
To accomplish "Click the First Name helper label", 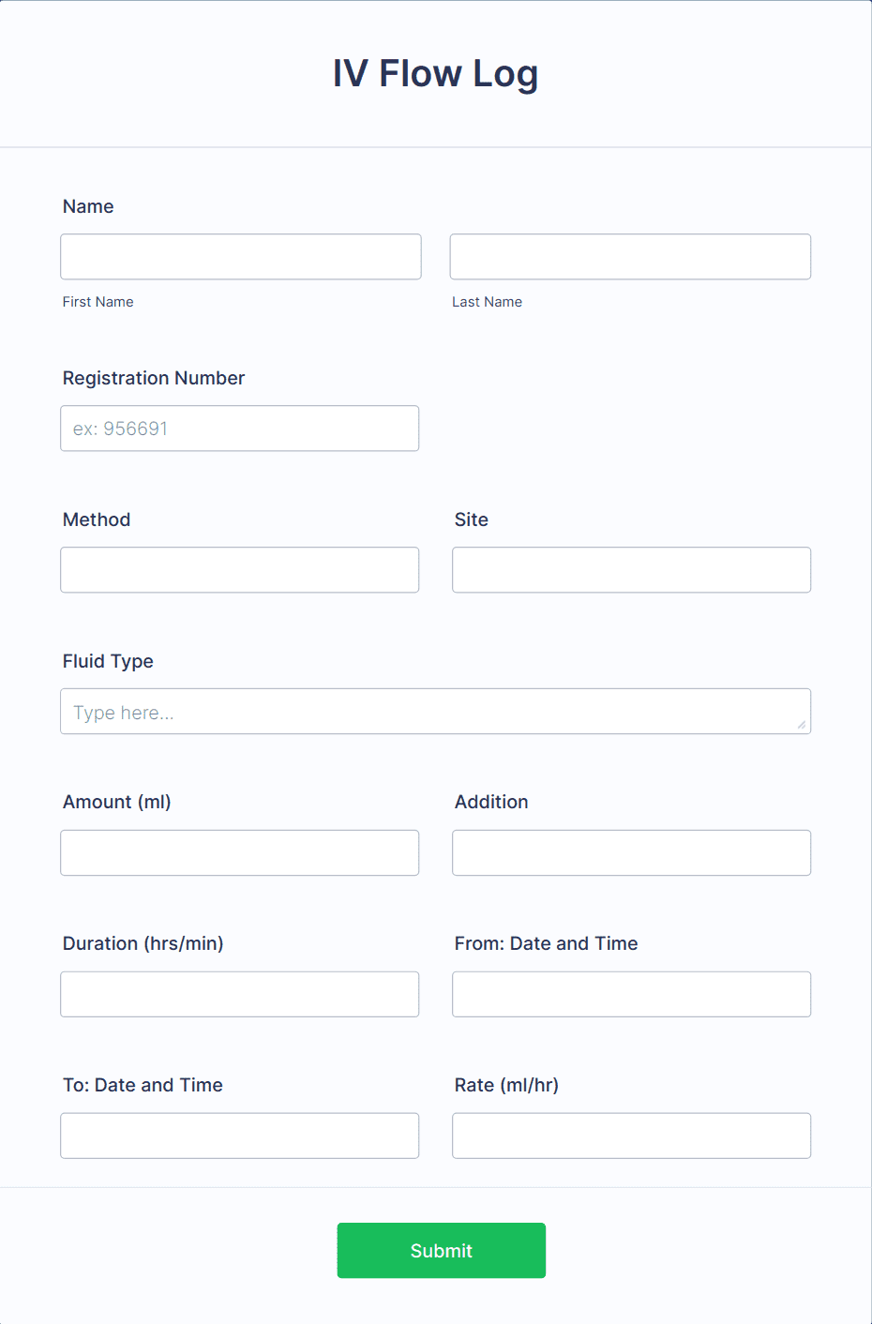I will coord(98,301).
